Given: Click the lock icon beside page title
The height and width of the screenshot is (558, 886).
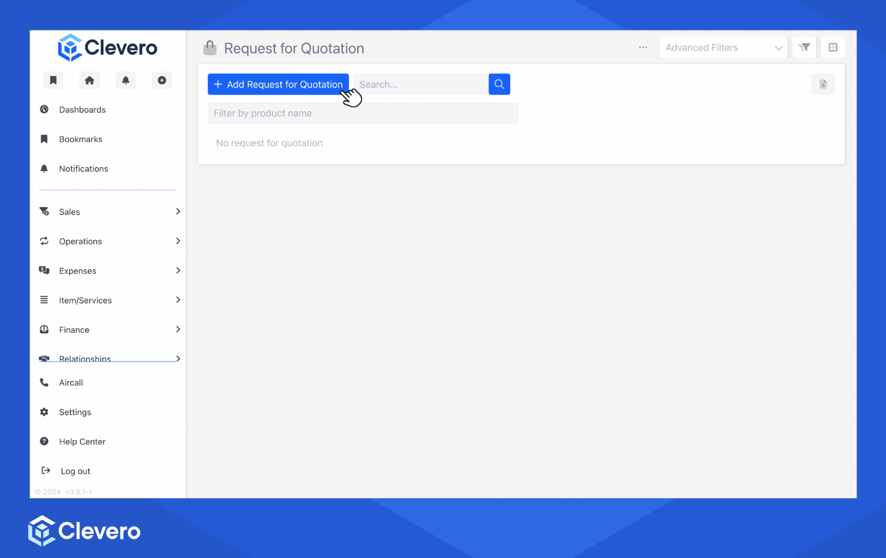Looking at the screenshot, I should coord(210,48).
